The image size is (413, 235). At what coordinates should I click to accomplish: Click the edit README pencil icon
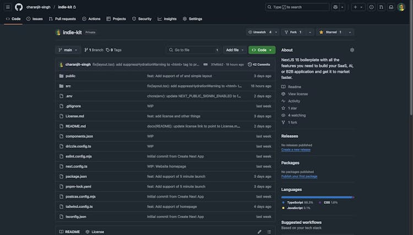click(x=260, y=232)
